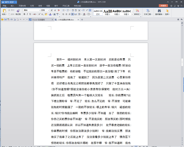
Task: Apply yellow highlight color
Action: tap(46, 14)
